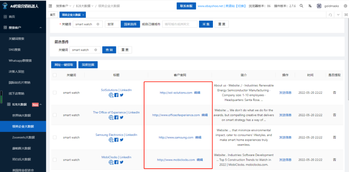
Task: Open the Twitter icon for Samsung Electronics
Action: tap(122, 140)
